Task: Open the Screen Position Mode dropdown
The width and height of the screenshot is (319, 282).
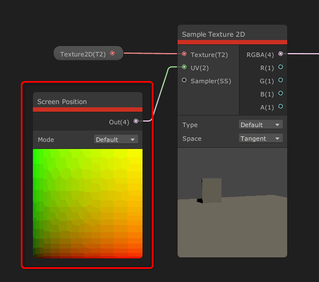Action: 116,140
